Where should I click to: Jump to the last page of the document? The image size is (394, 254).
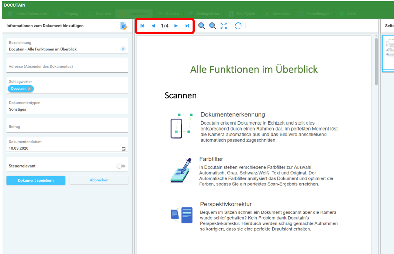[187, 26]
